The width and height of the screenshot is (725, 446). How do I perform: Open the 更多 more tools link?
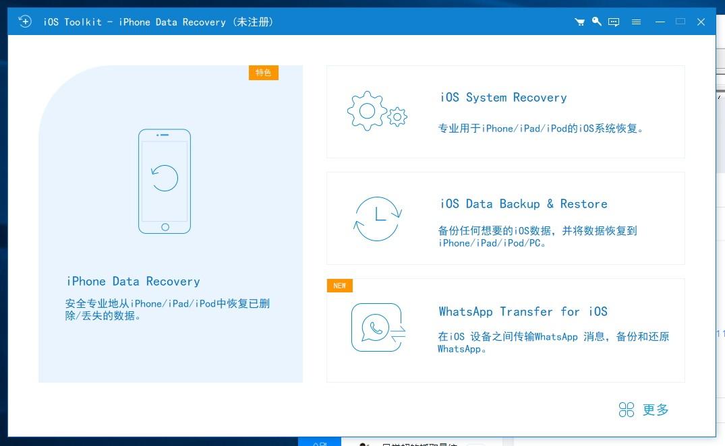coord(656,410)
